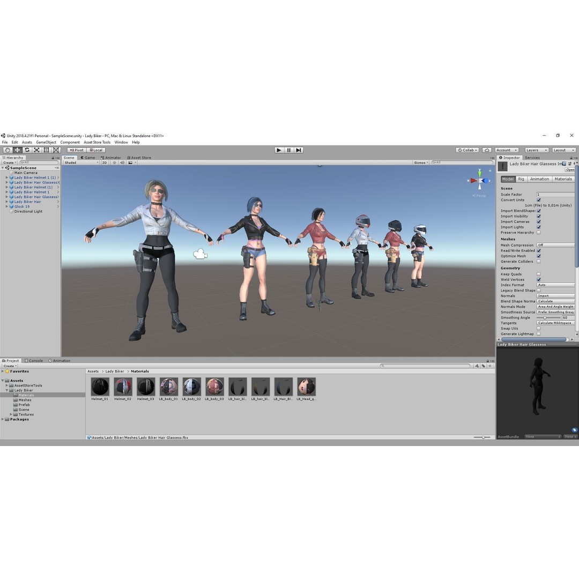Lock the Hierarchy panel
This screenshot has width=579, height=579.
click(x=53, y=158)
